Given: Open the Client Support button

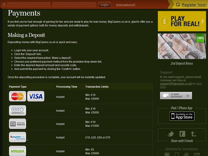Looking at the screenshot, I should (x=176, y=96).
